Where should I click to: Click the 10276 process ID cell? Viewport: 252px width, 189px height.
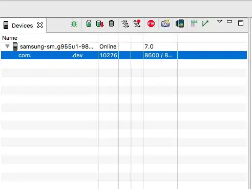pyautogui.click(x=109, y=55)
